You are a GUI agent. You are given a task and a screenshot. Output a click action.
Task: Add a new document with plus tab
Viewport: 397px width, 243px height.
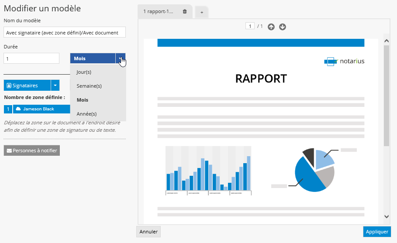point(202,12)
